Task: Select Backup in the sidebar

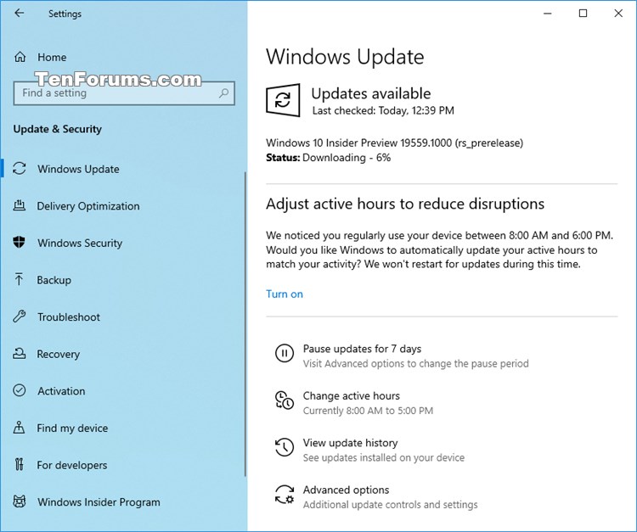Action: (x=54, y=280)
